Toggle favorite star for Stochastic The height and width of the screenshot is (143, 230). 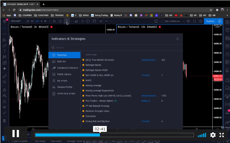pos(83,116)
